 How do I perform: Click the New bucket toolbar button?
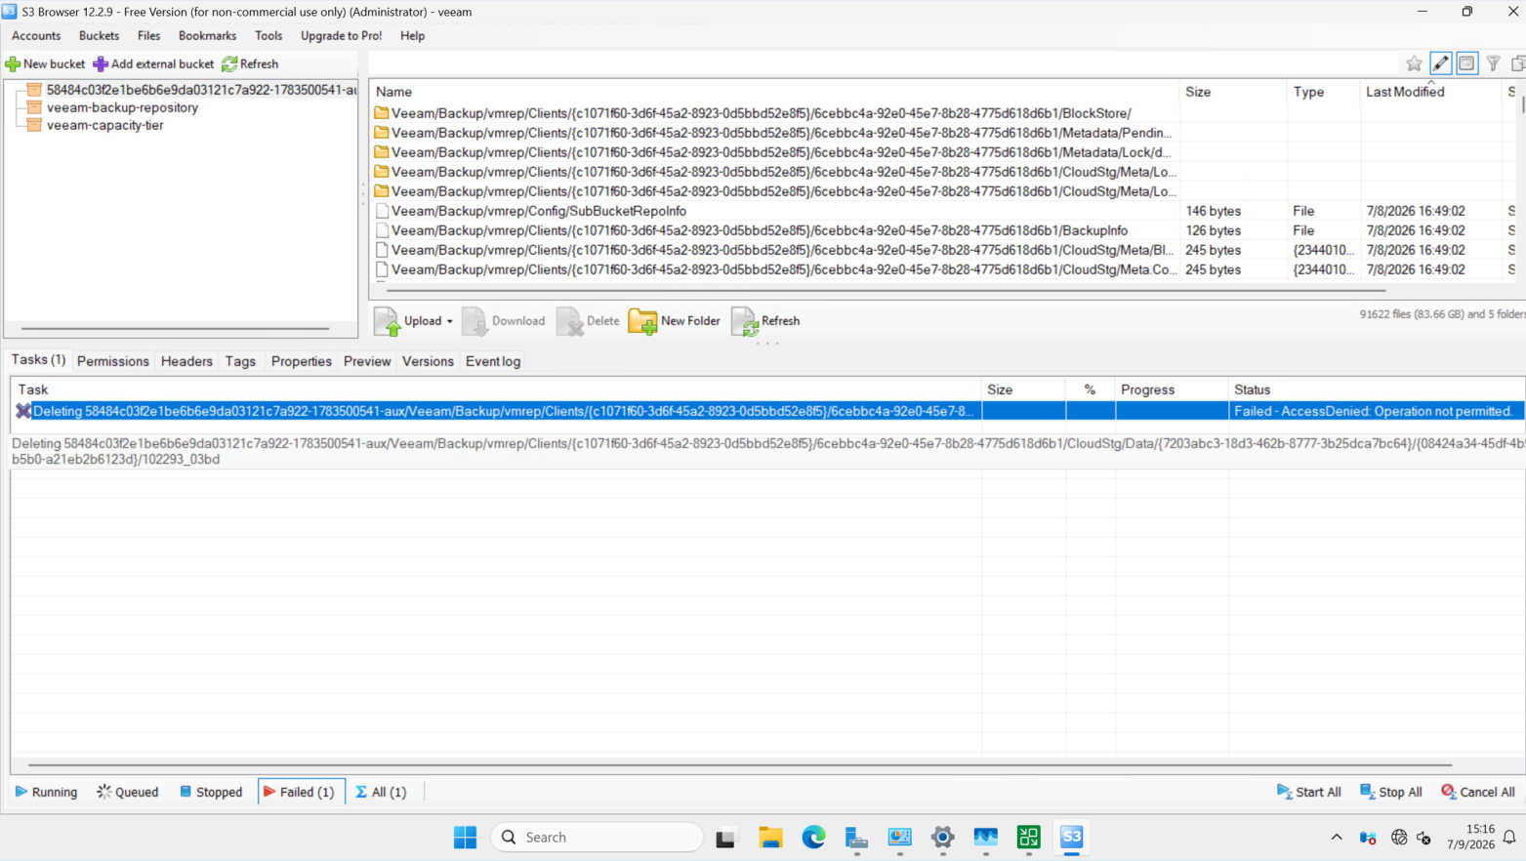pyautogui.click(x=45, y=64)
